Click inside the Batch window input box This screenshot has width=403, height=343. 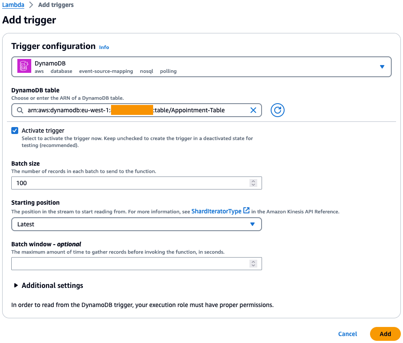[x=130, y=263]
